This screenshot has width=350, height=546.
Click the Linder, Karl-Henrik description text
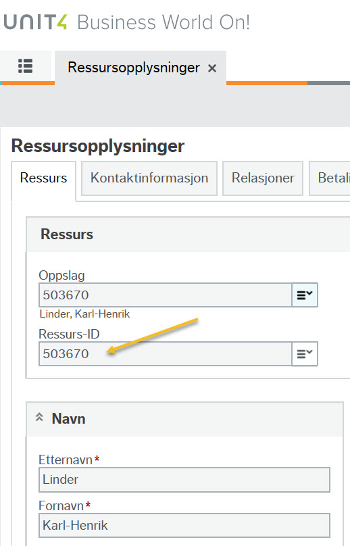84,314
